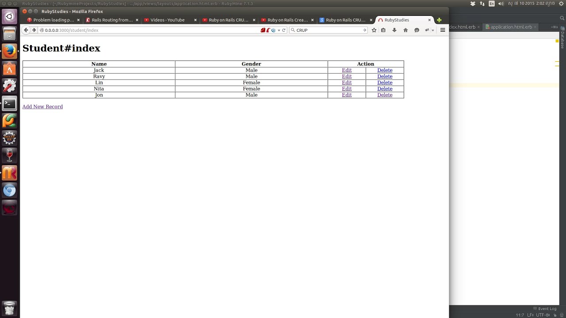
Task: Open Ubuntu Dash launcher icon
Action: coord(9,17)
